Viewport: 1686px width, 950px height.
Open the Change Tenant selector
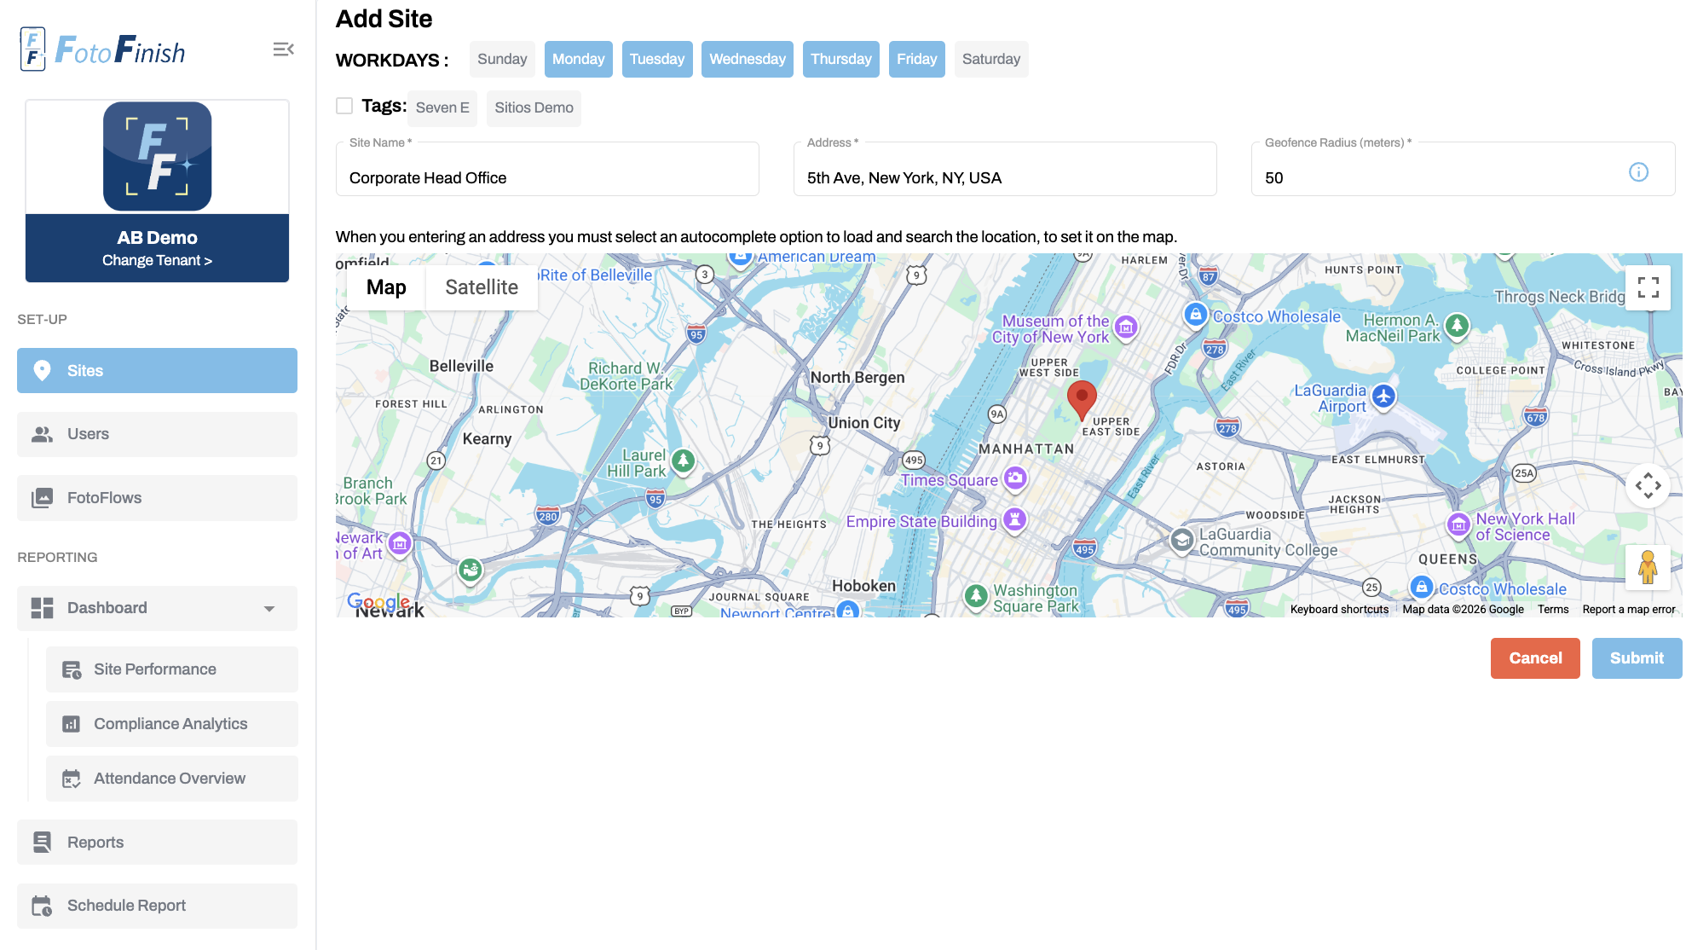click(x=157, y=260)
